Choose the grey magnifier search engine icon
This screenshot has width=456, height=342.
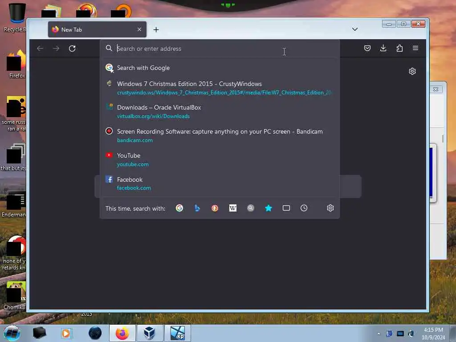click(250, 208)
